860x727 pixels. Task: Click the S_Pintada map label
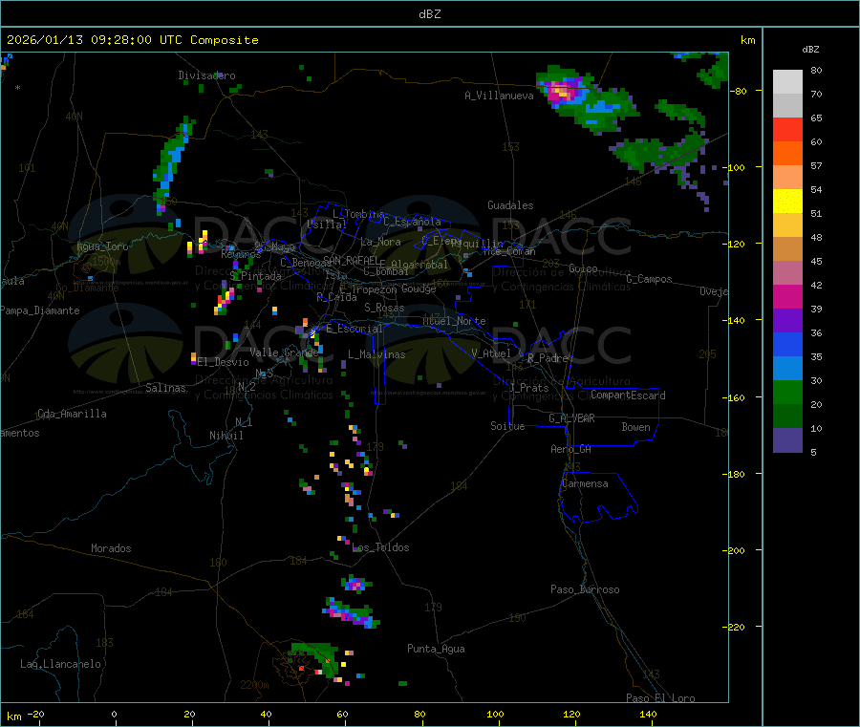click(255, 276)
